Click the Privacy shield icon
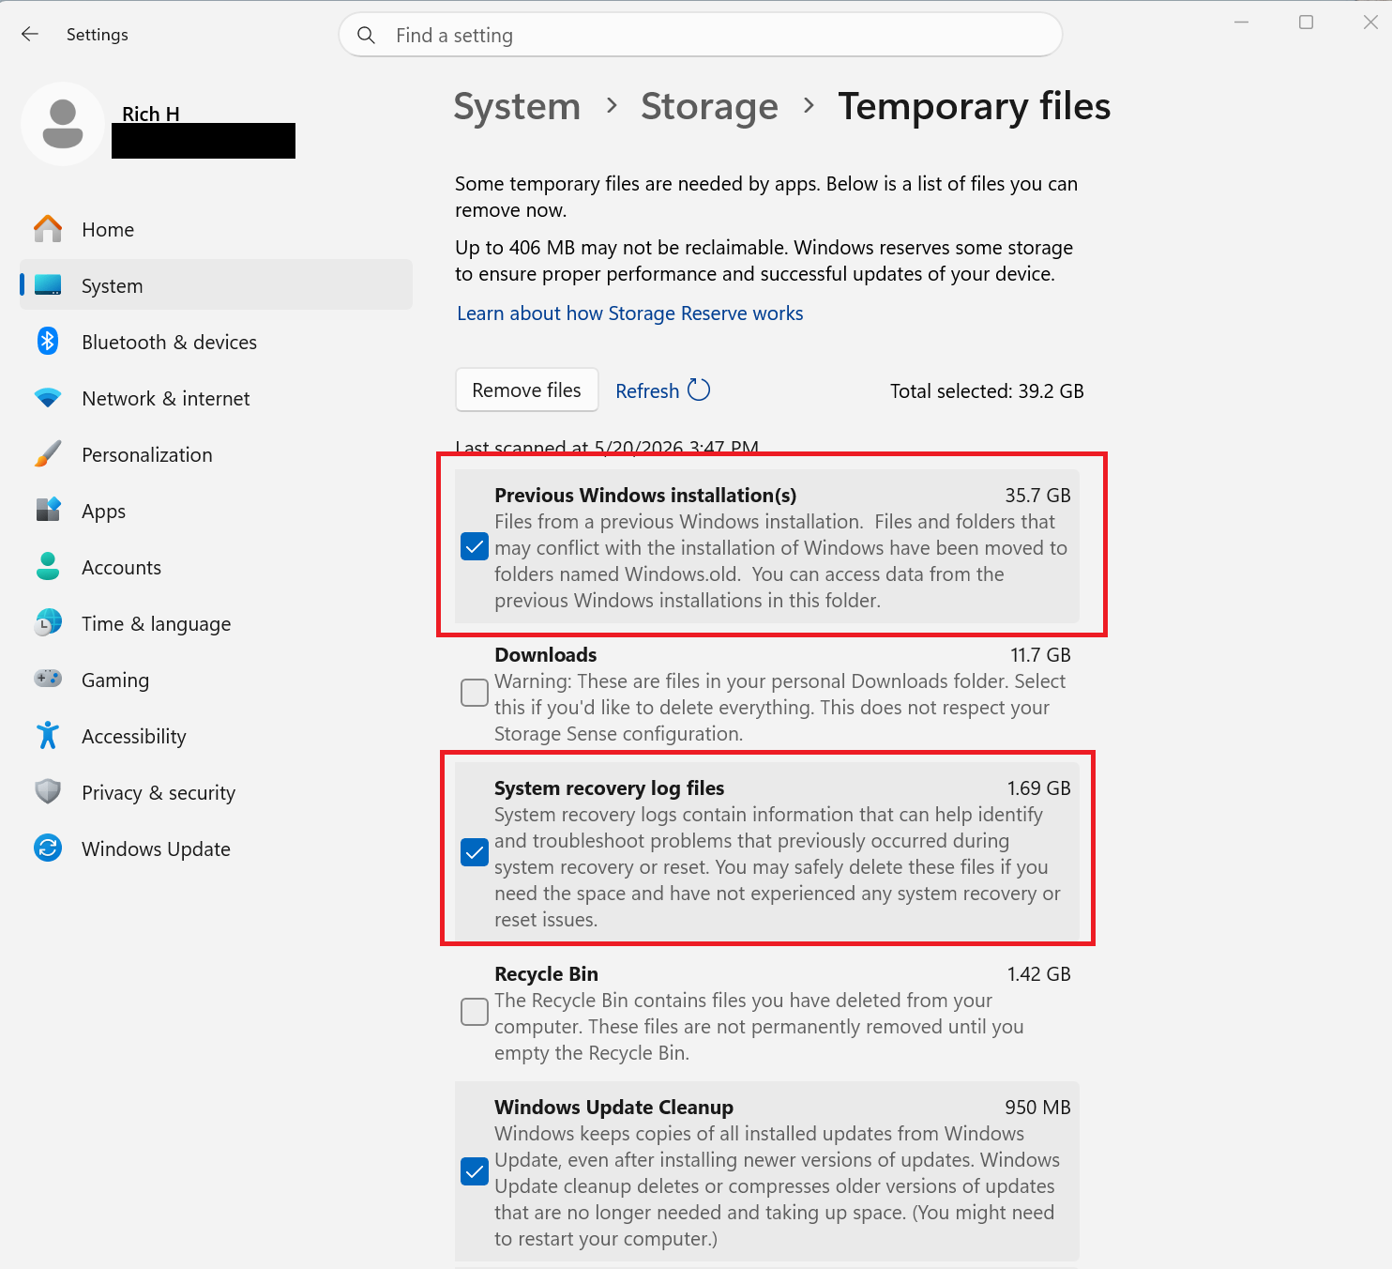Screen dimensions: 1392x1269 (x=48, y=791)
